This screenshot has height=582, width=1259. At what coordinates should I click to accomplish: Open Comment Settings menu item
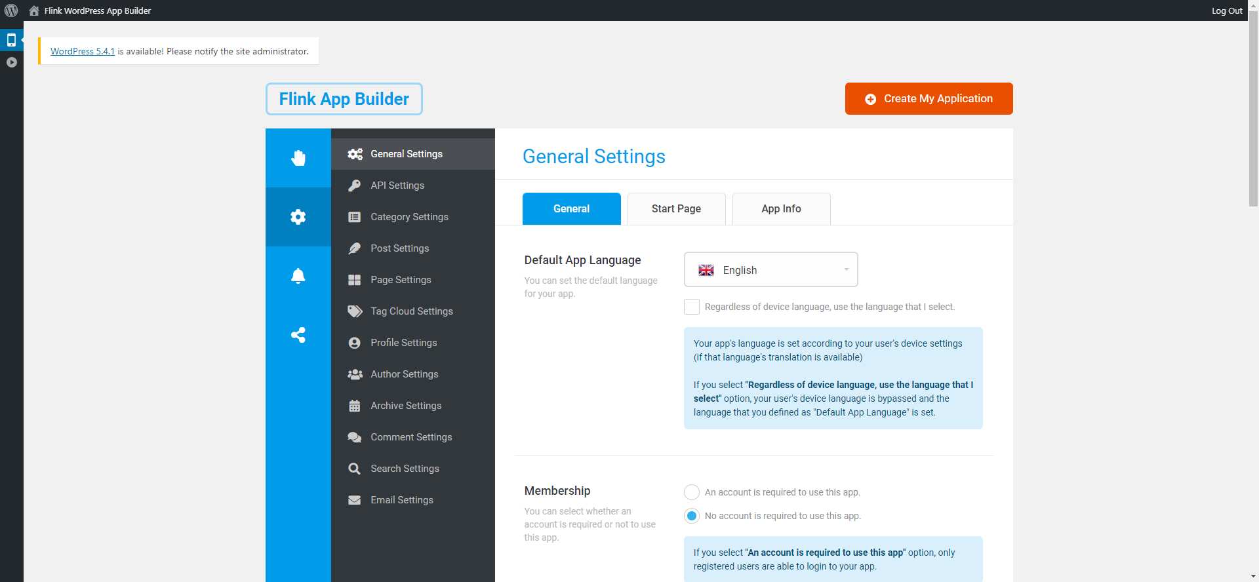[x=413, y=437]
